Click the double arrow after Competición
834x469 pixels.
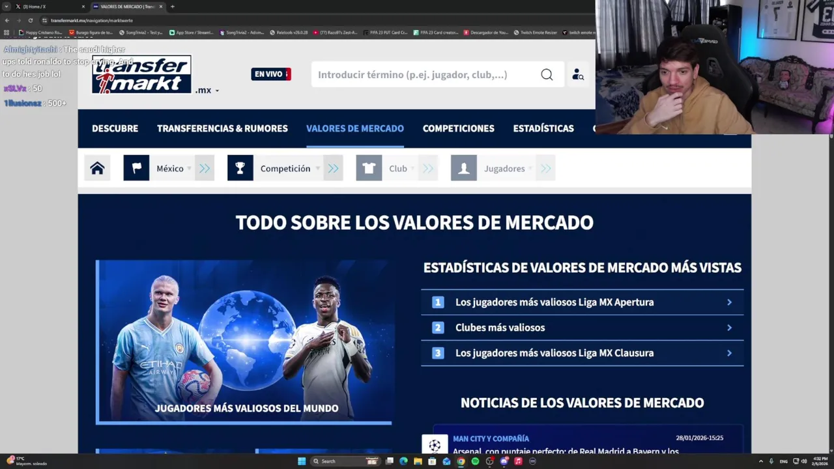click(x=333, y=169)
